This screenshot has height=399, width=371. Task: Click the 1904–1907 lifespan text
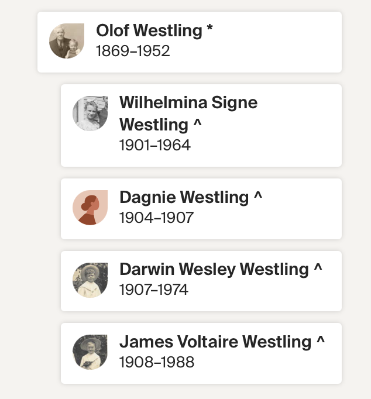click(x=156, y=218)
